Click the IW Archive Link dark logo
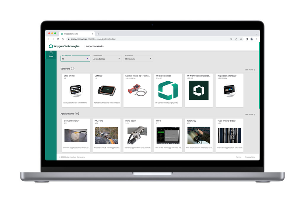This screenshot has width=305, height=203. [199, 90]
